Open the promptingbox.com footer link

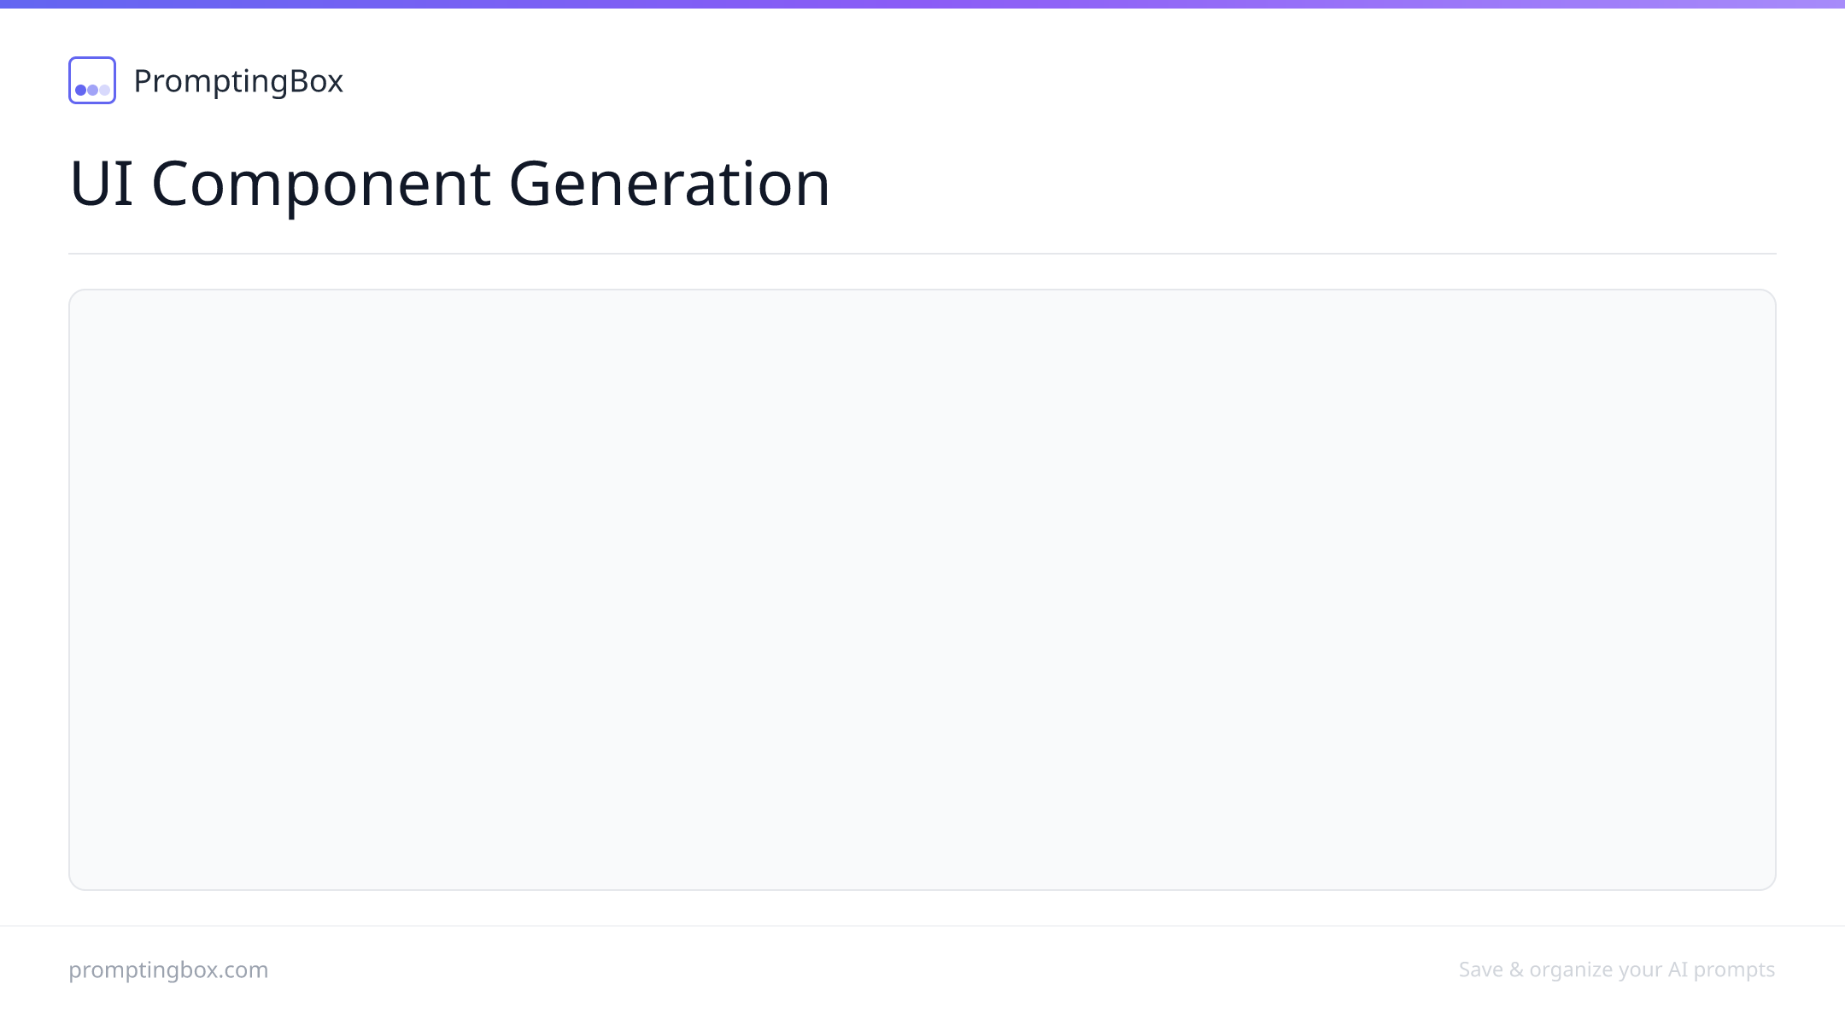point(168,970)
